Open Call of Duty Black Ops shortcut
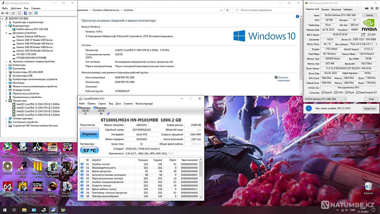This screenshot has height=214, width=380. tap(22, 150)
